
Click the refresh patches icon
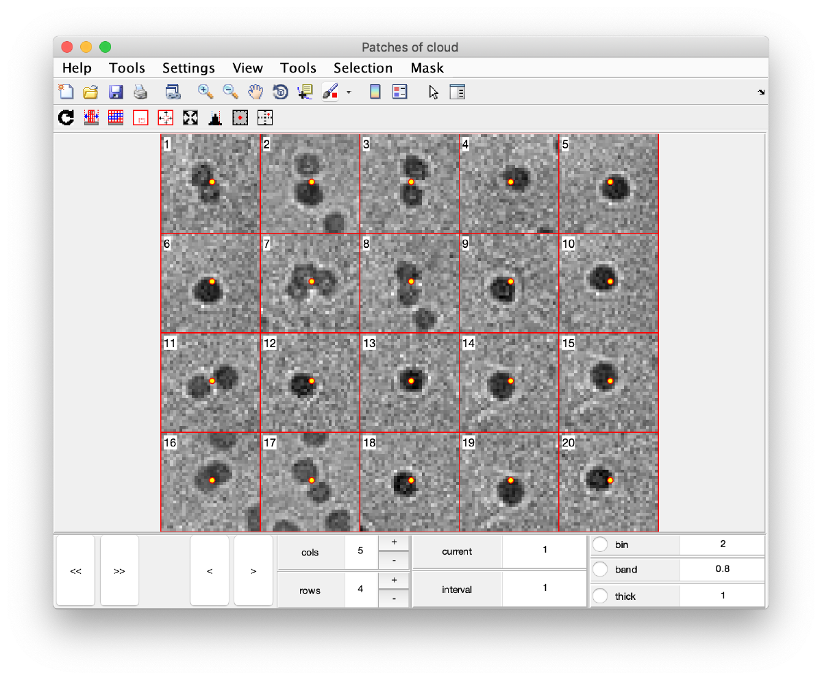(x=66, y=117)
